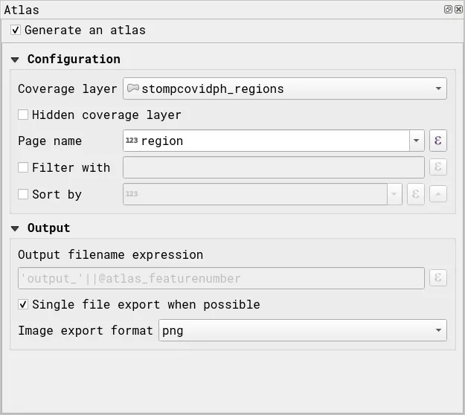Viewport: 465px width, 415px height.
Task: Float the Atlas panel
Action: tap(448, 10)
